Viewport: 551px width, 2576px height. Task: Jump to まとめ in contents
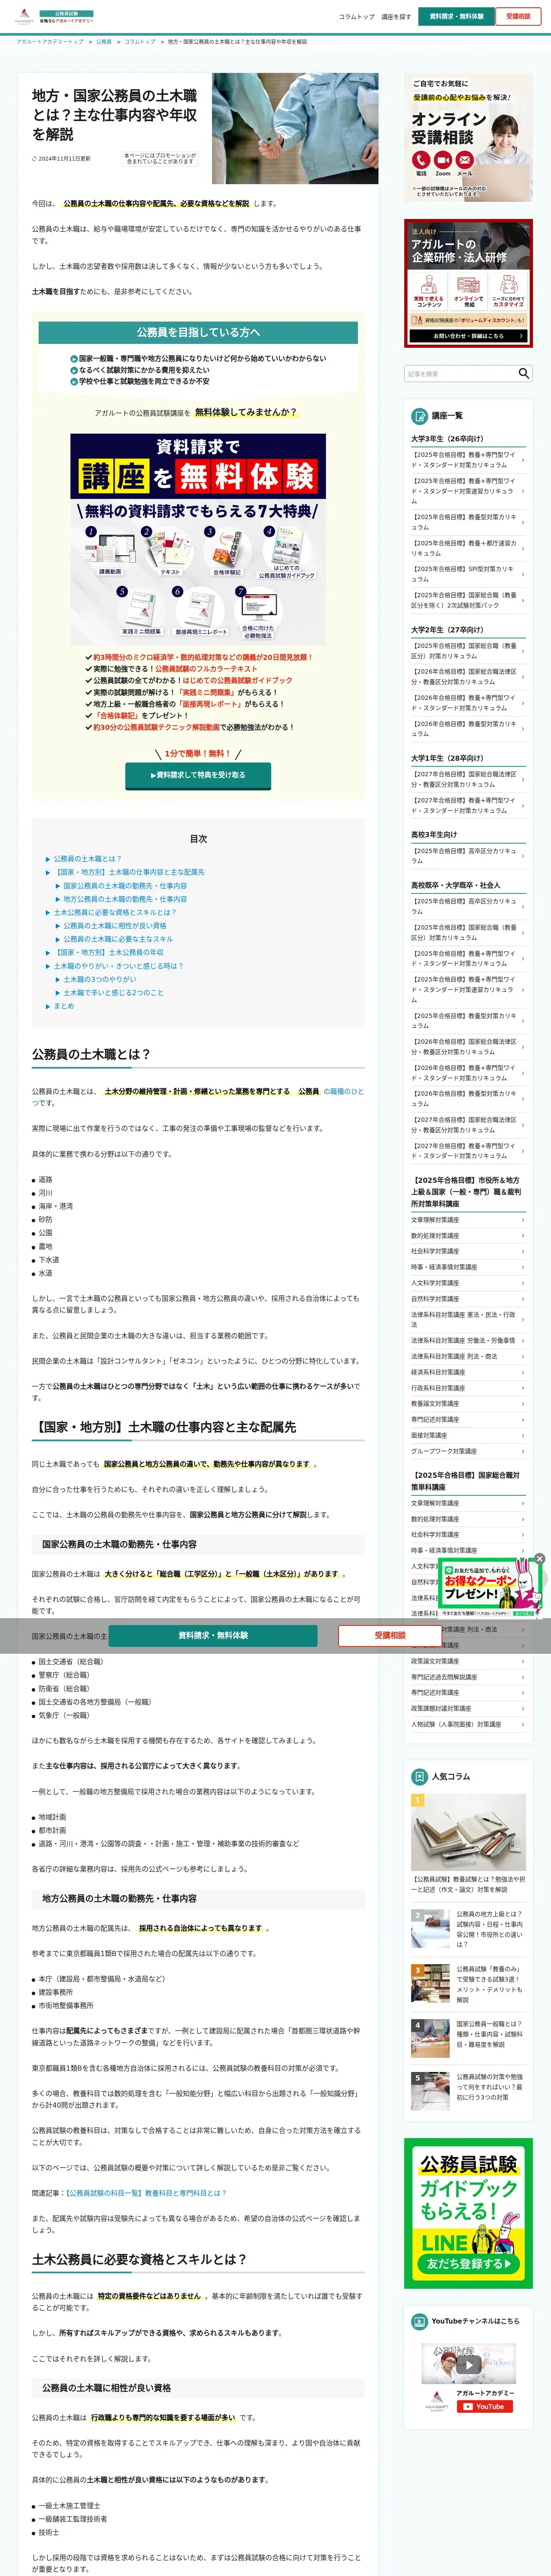pyautogui.click(x=64, y=1006)
